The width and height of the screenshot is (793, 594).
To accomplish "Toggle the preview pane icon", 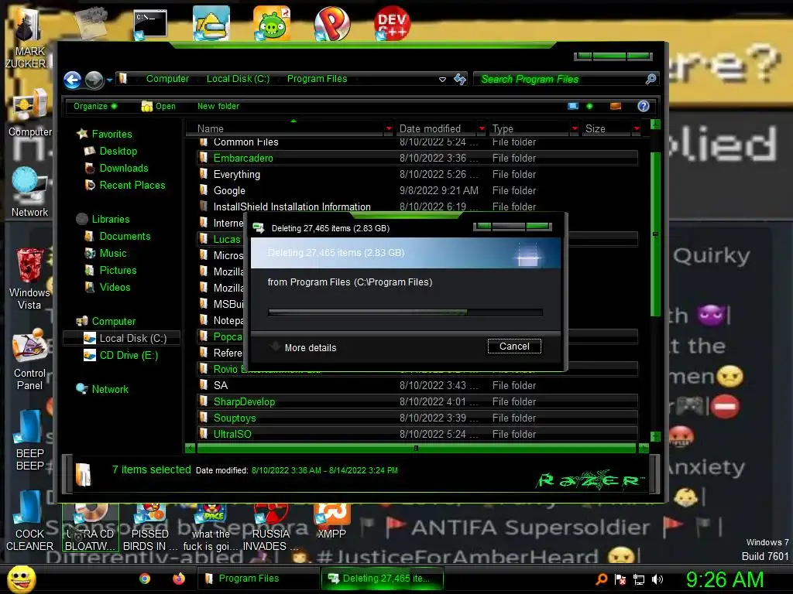I will [616, 106].
